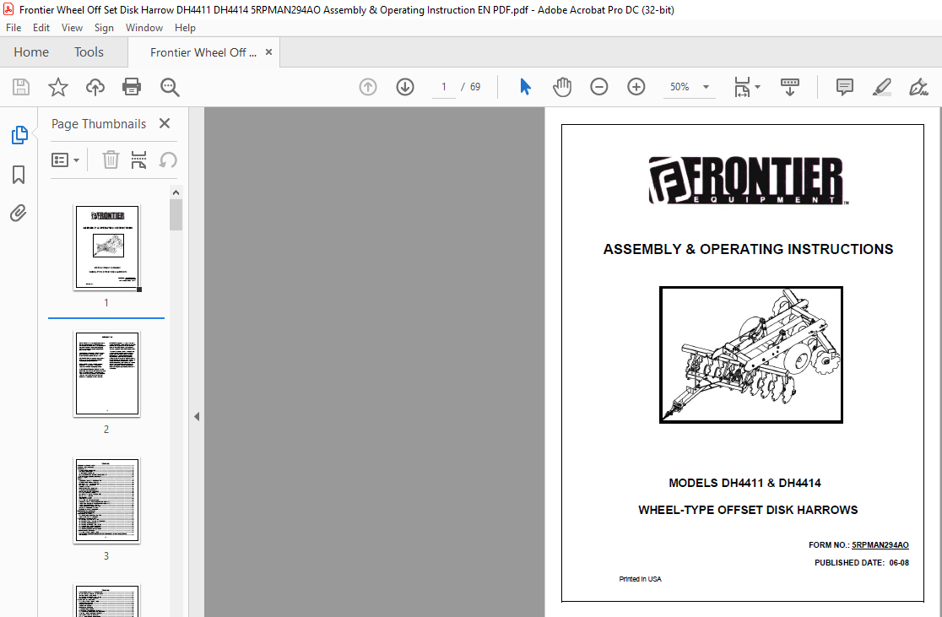Open the Sign document pen tool

(x=918, y=87)
